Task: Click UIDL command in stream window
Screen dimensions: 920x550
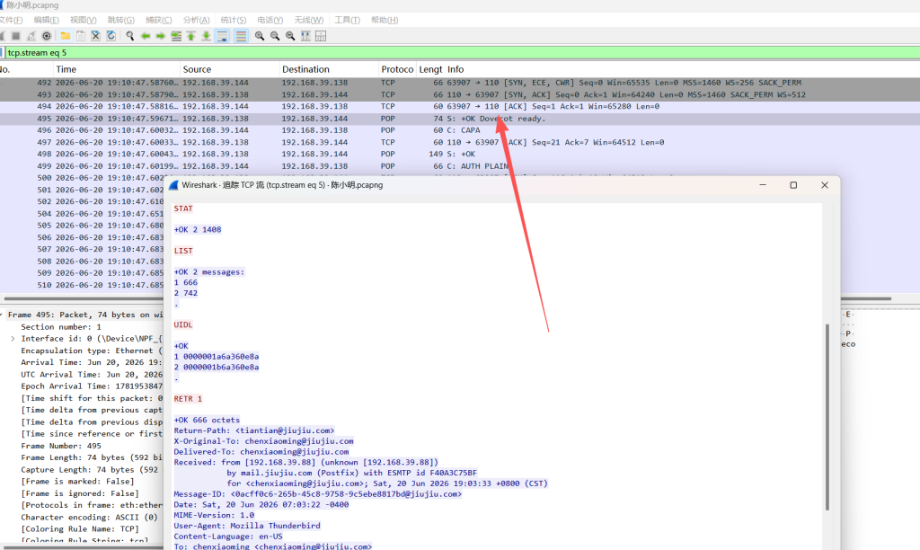Action: pos(183,324)
